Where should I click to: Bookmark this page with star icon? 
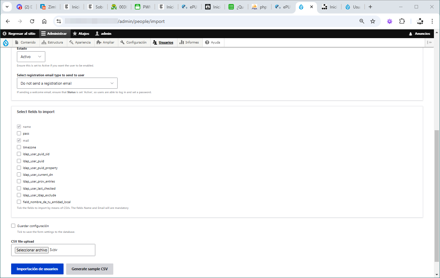click(373, 21)
